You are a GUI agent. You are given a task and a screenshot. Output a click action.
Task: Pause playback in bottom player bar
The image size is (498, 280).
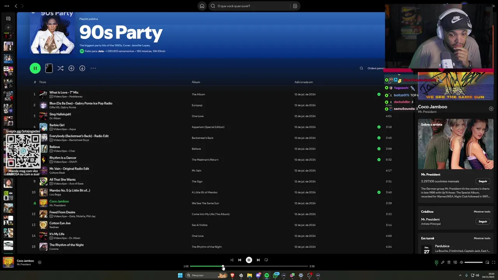click(249, 260)
